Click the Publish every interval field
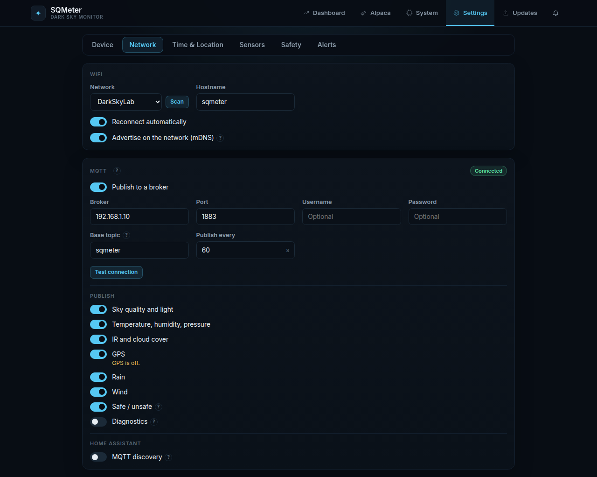The height and width of the screenshot is (477, 597). pyautogui.click(x=245, y=250)
